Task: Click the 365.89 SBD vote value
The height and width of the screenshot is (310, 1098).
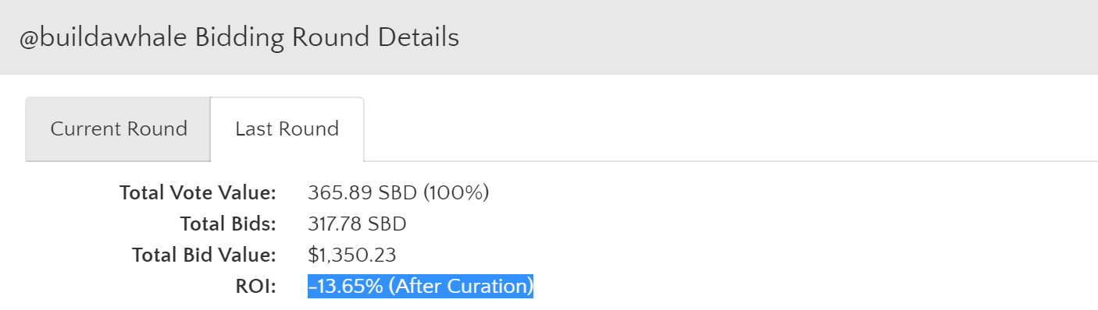Action: [x=362, y=192]
